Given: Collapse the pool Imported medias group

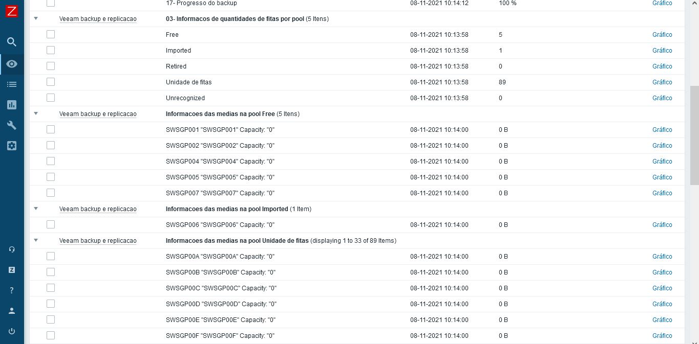Looking at the screenshot, I should [x=36, y=209].
